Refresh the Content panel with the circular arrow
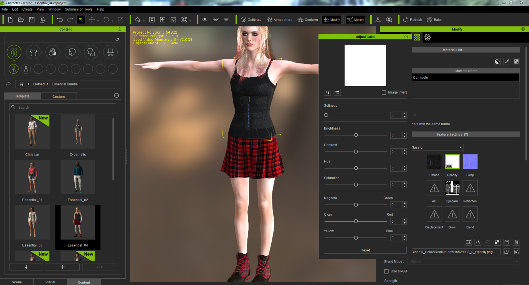 (x=117, y=39)
